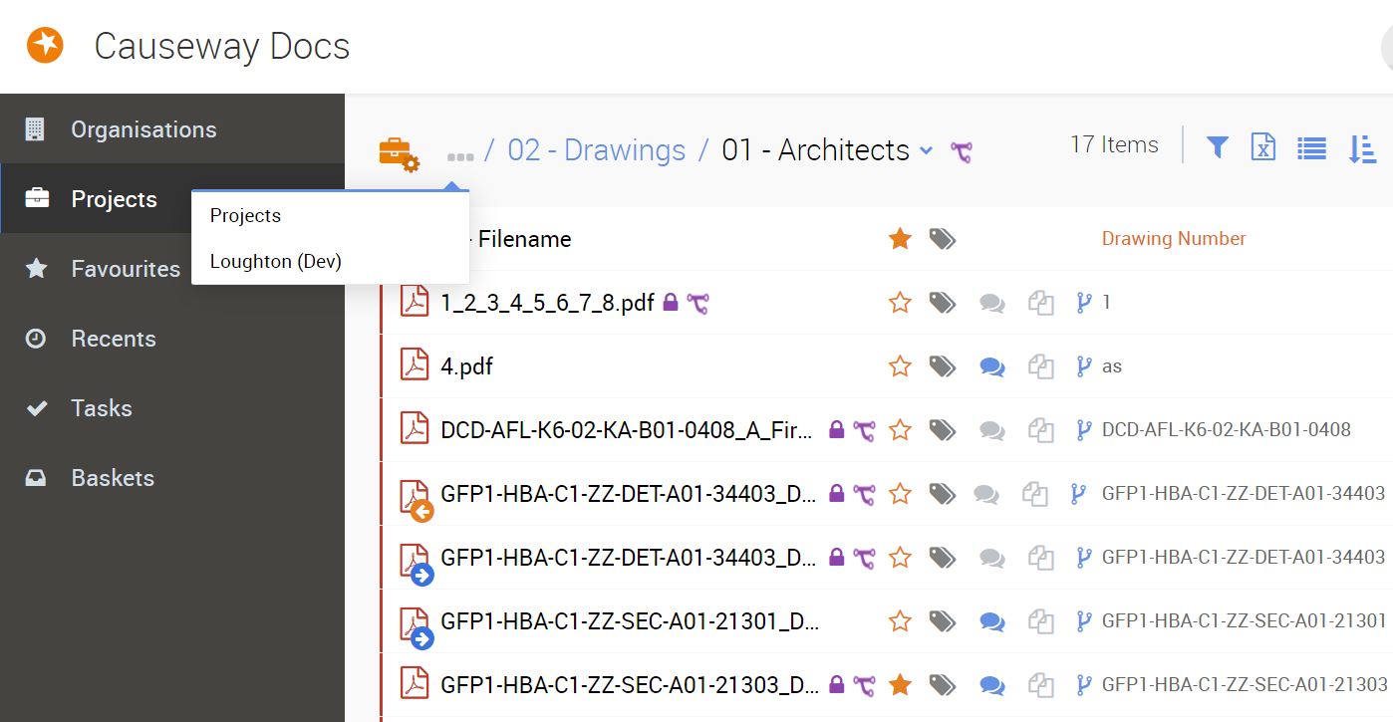Star the SEC-A01-21301 file
Image resolution: width=1393 pixels, height=722 pixels.
click(x=900, y=620)
